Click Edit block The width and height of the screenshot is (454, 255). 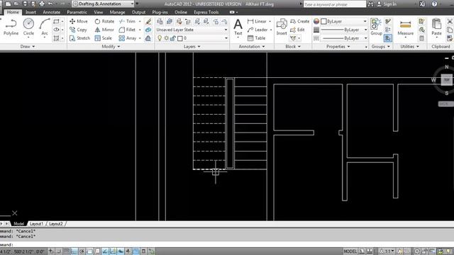tap(297, 30)
